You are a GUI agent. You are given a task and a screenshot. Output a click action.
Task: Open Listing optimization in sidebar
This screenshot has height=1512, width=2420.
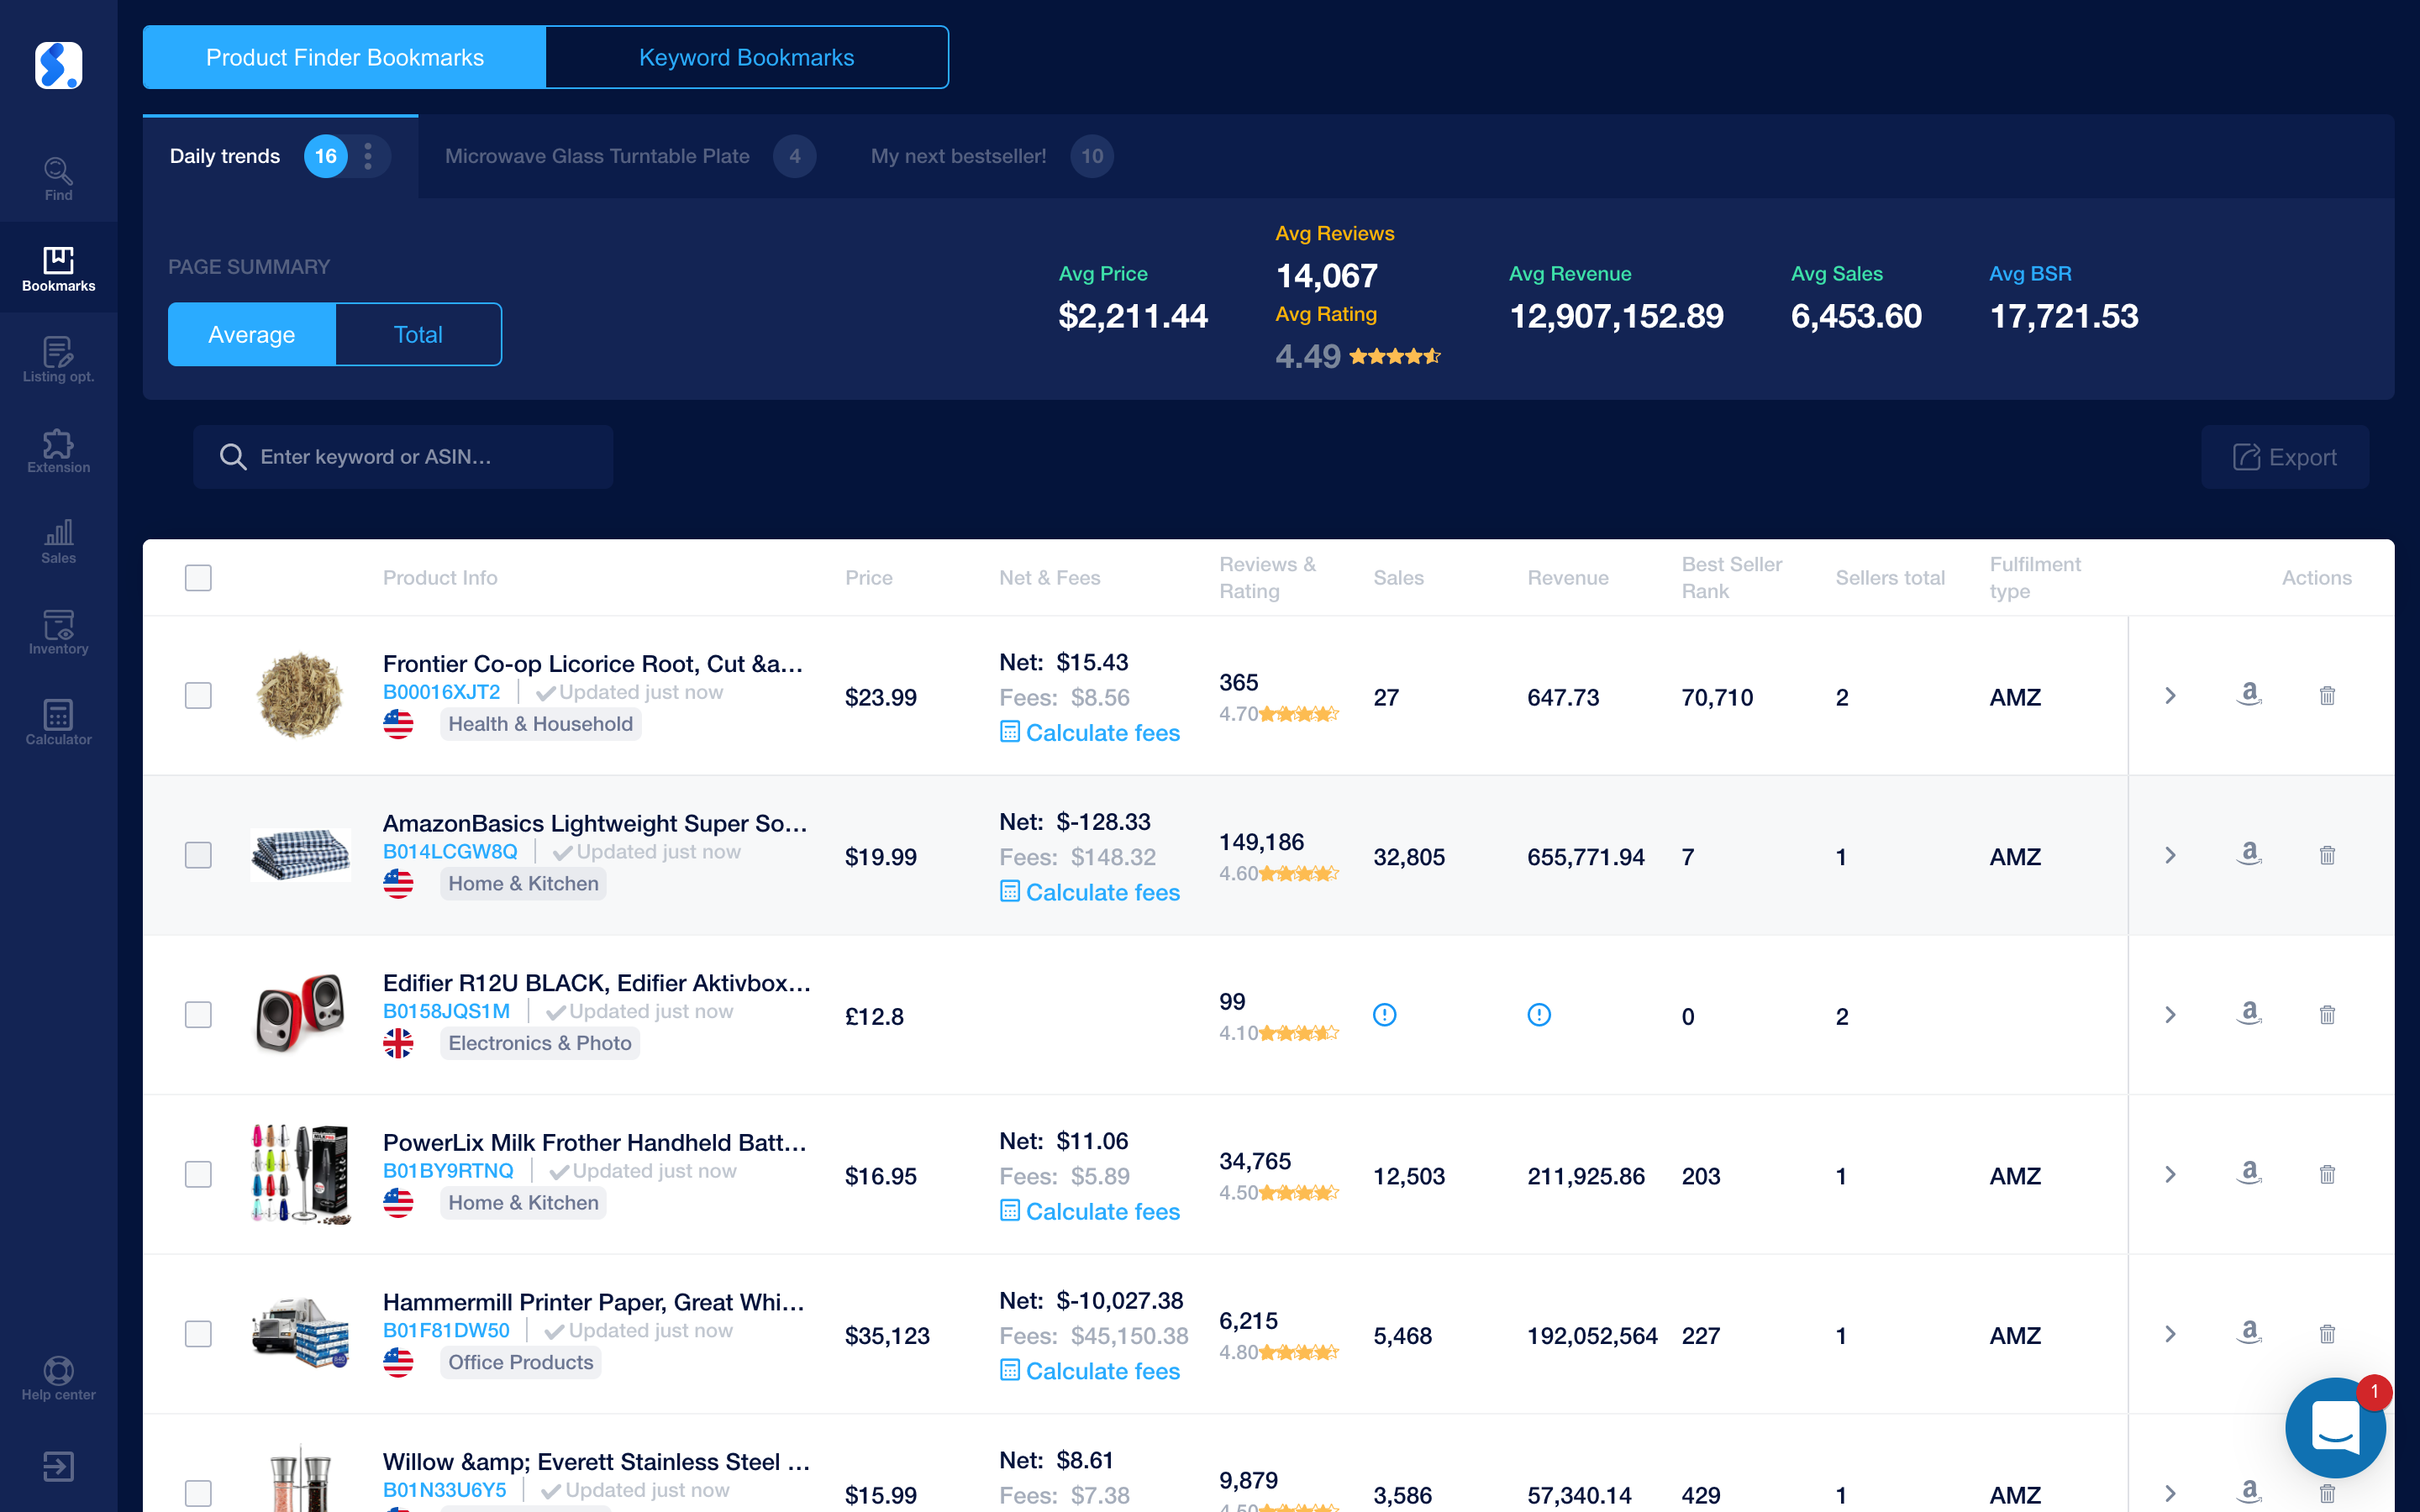[x=58, y=360]
